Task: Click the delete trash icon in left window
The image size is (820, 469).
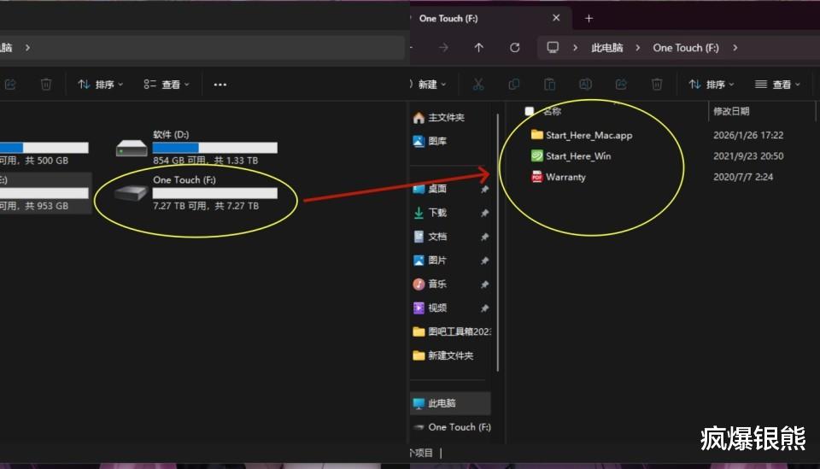Action: (46, 85)
